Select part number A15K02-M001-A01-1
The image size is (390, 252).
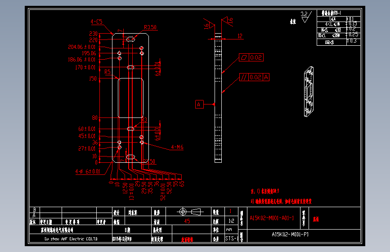[272, 218]
